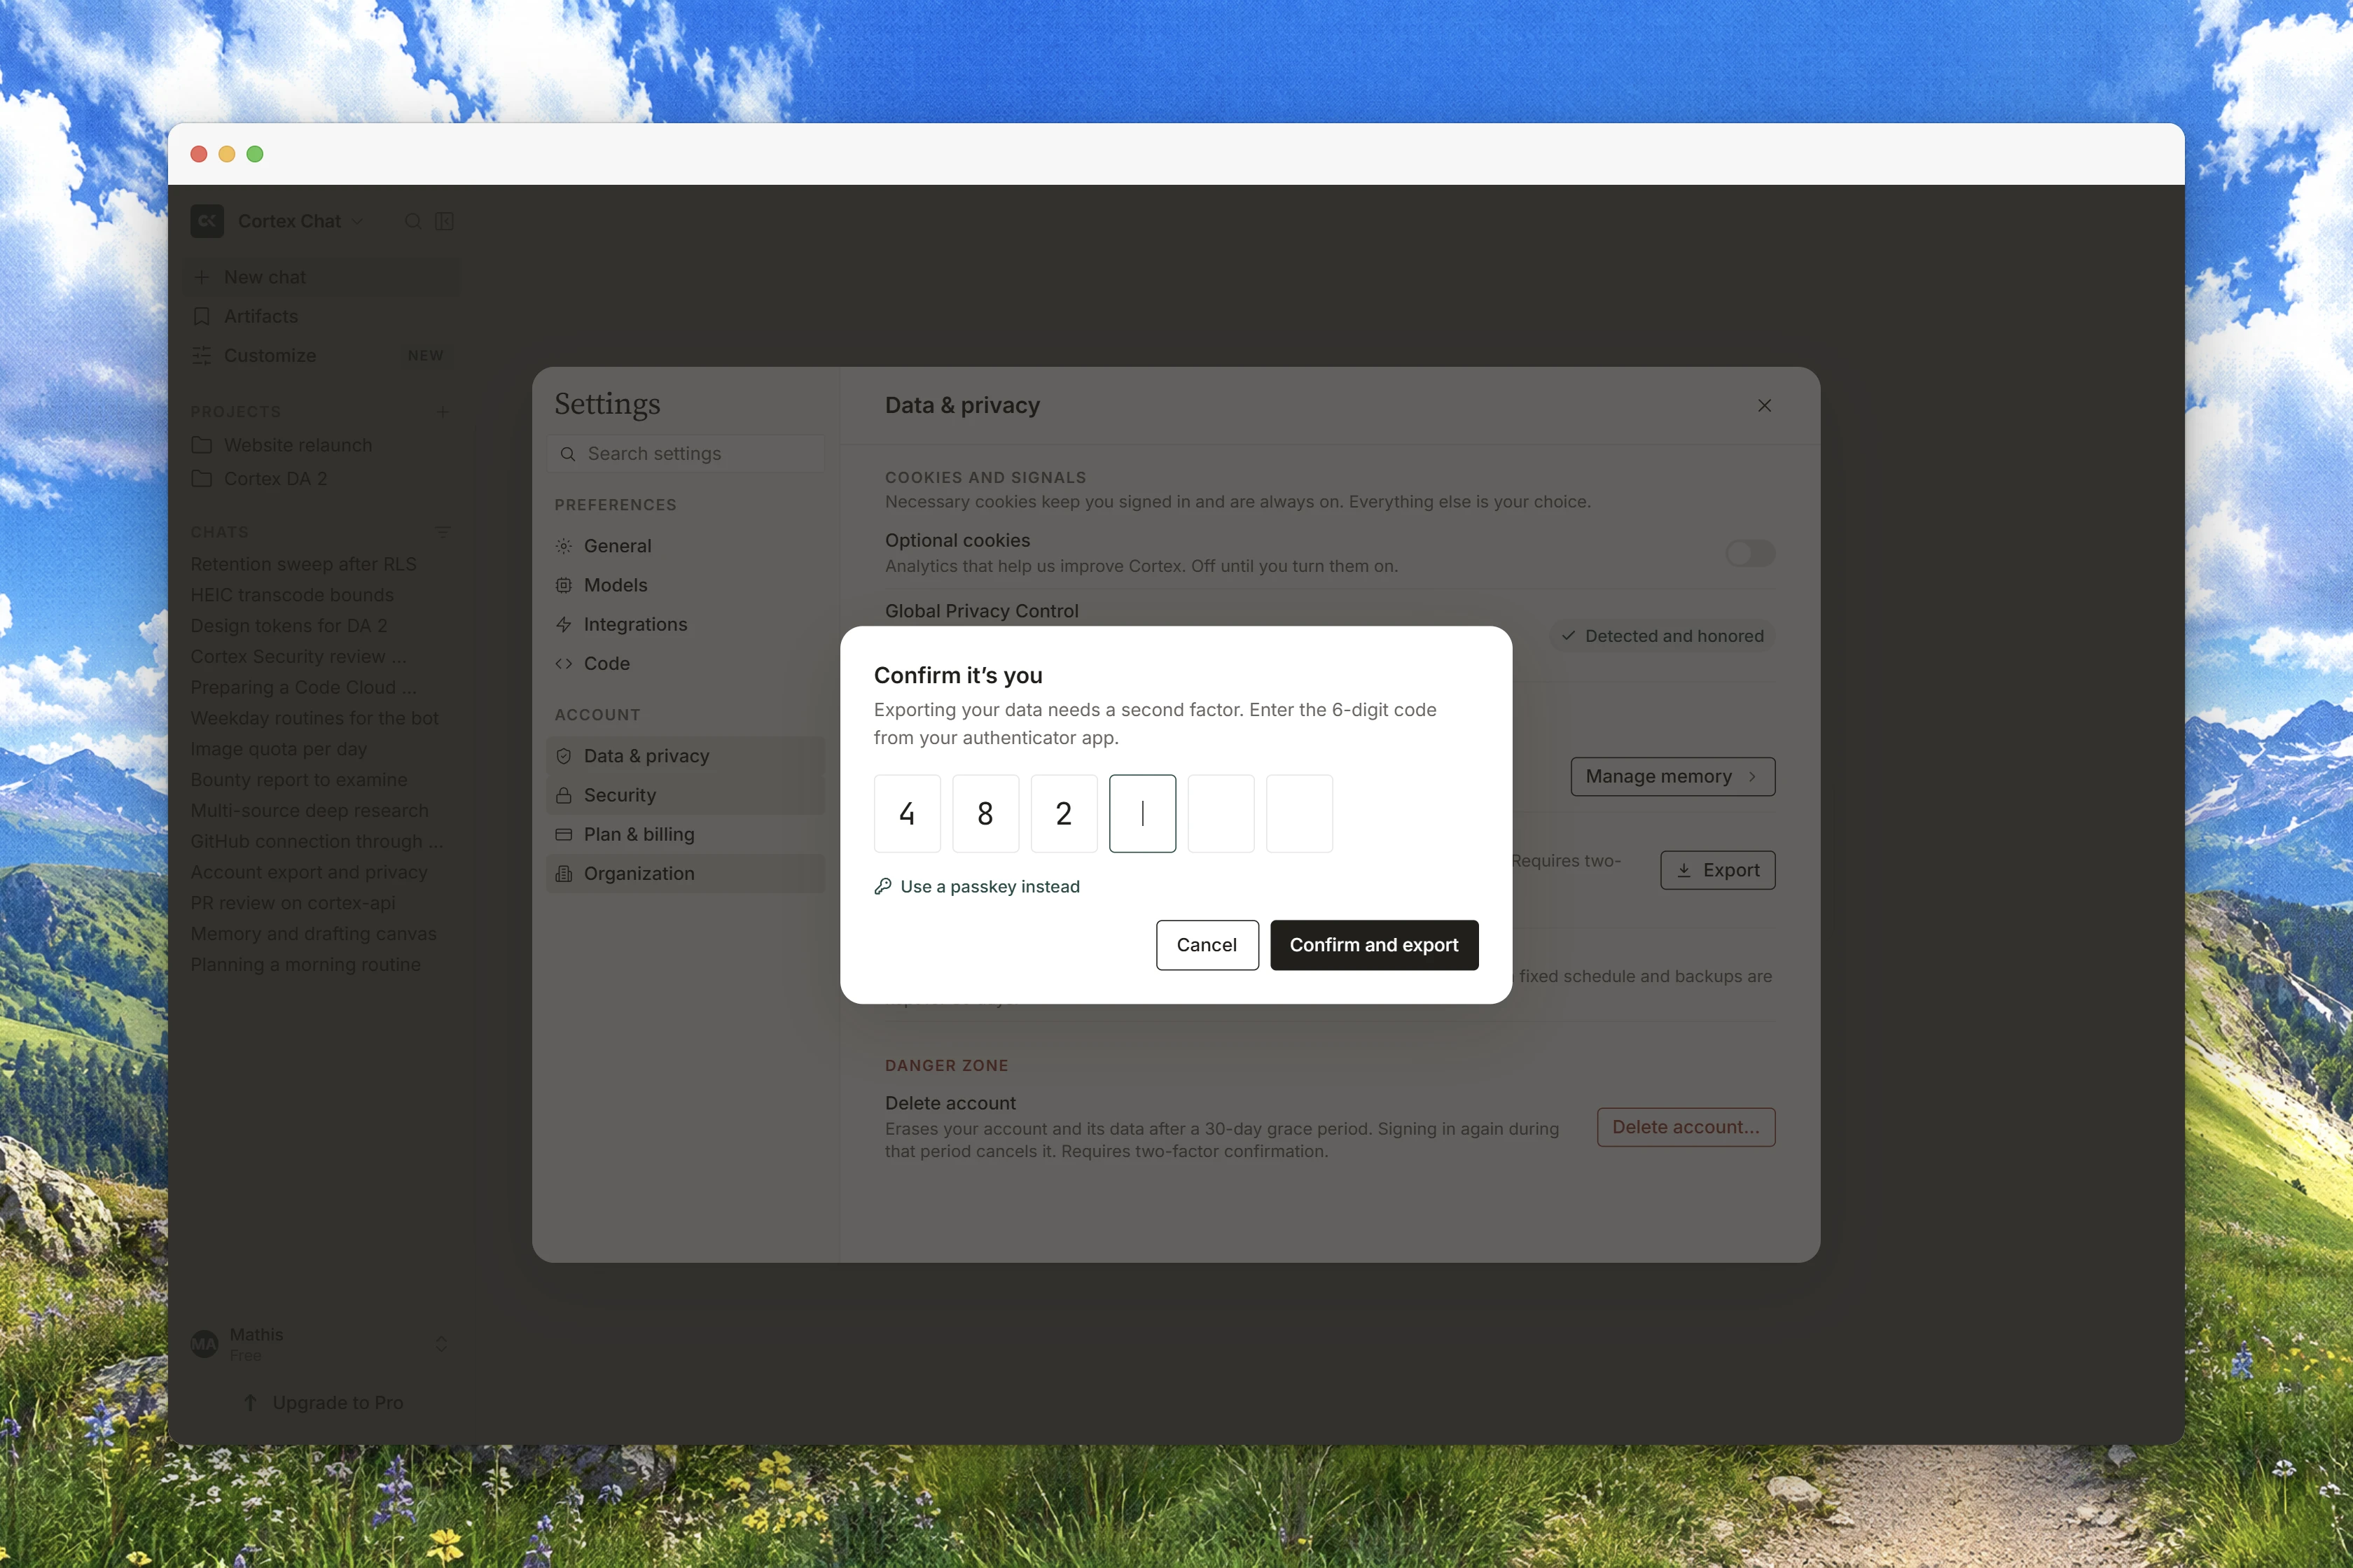Click the second code box containing 8
Viewport: 2353px width, 1568px height.
point(985,813)
